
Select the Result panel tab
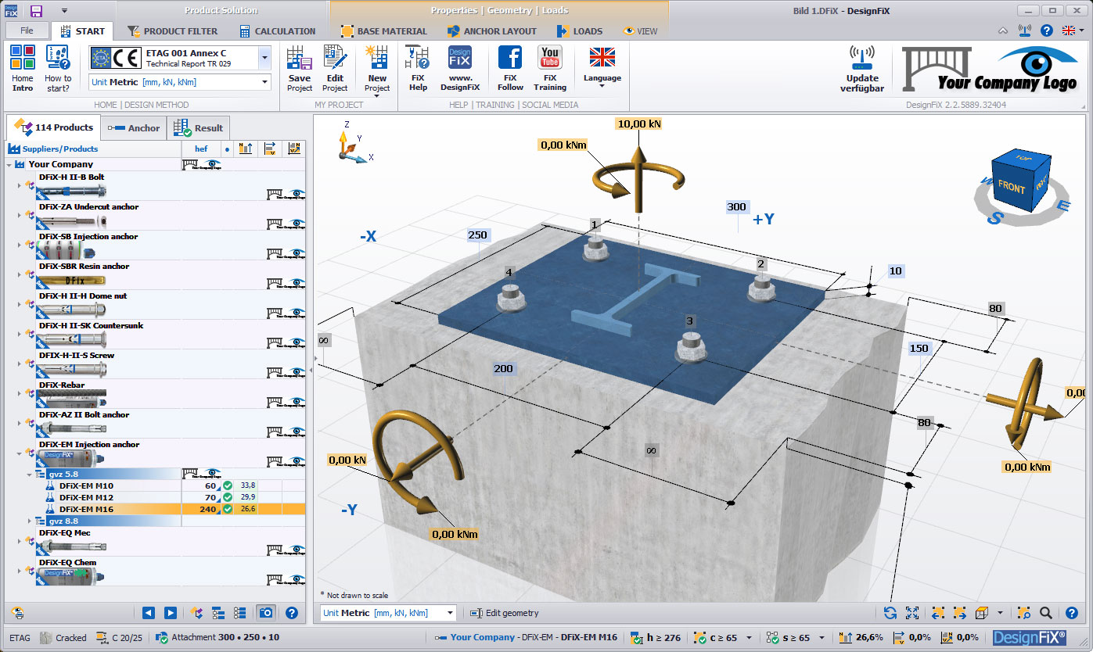(199, 128)
